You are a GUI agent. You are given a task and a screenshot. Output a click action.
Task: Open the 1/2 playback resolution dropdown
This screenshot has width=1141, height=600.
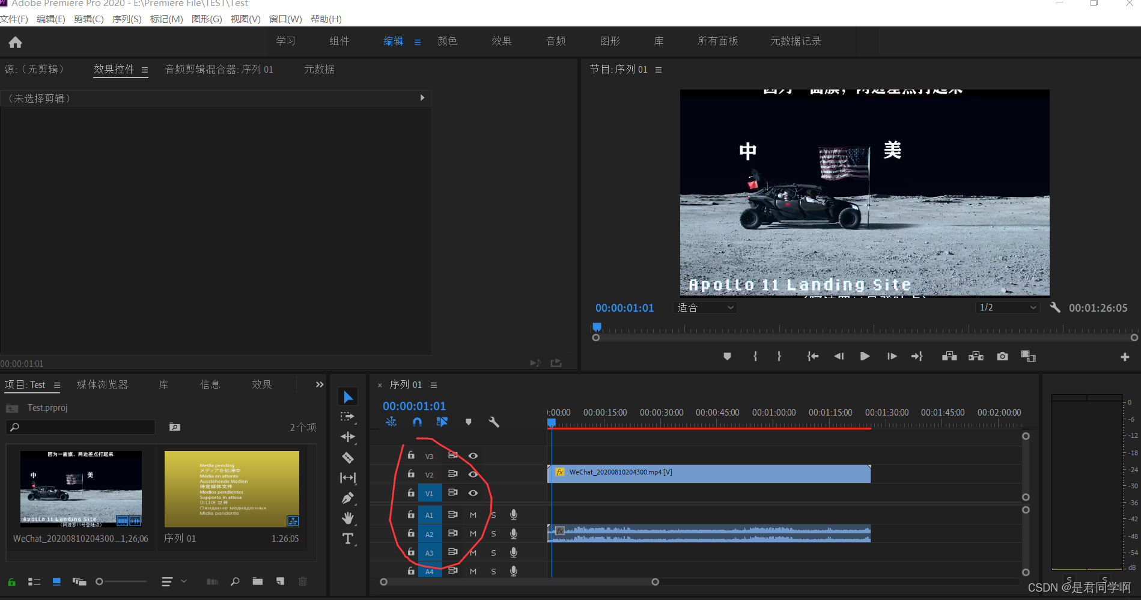tap(1008, 308)
